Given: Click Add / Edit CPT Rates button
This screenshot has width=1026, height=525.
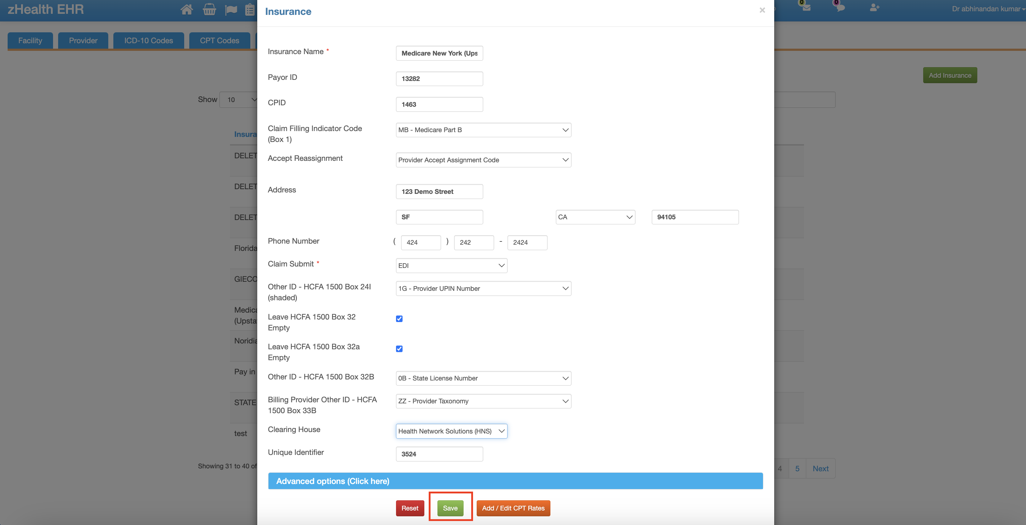Looking at the screenshot, I should [513, 508].
